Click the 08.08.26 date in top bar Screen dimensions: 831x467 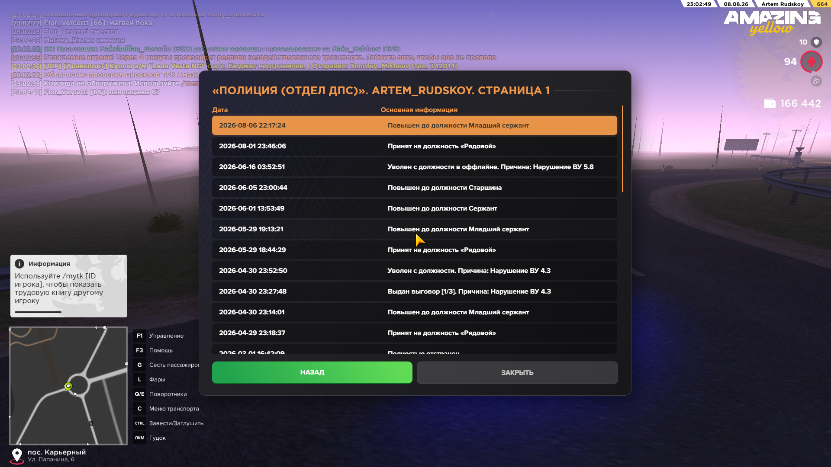(x=736, y=4)
